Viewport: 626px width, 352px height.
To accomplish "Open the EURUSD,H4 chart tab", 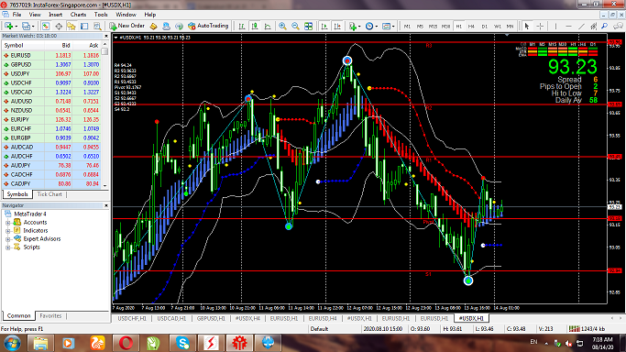I will [x=323, y=318].
